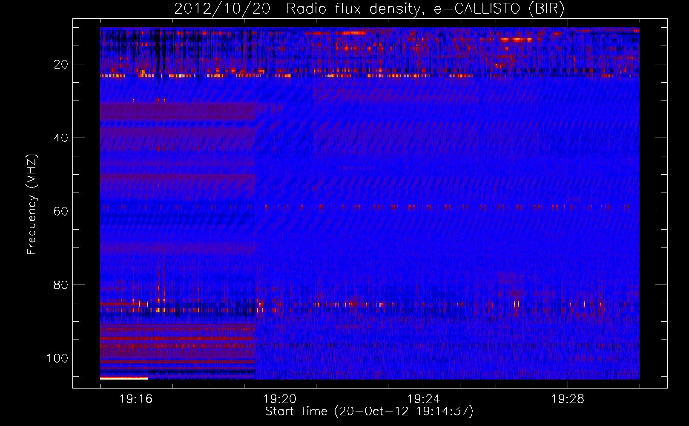Click the "60" frequency tick label
The width and height of the screenshot is (689, 426).
pyautogui.click(x=61, y=211)
